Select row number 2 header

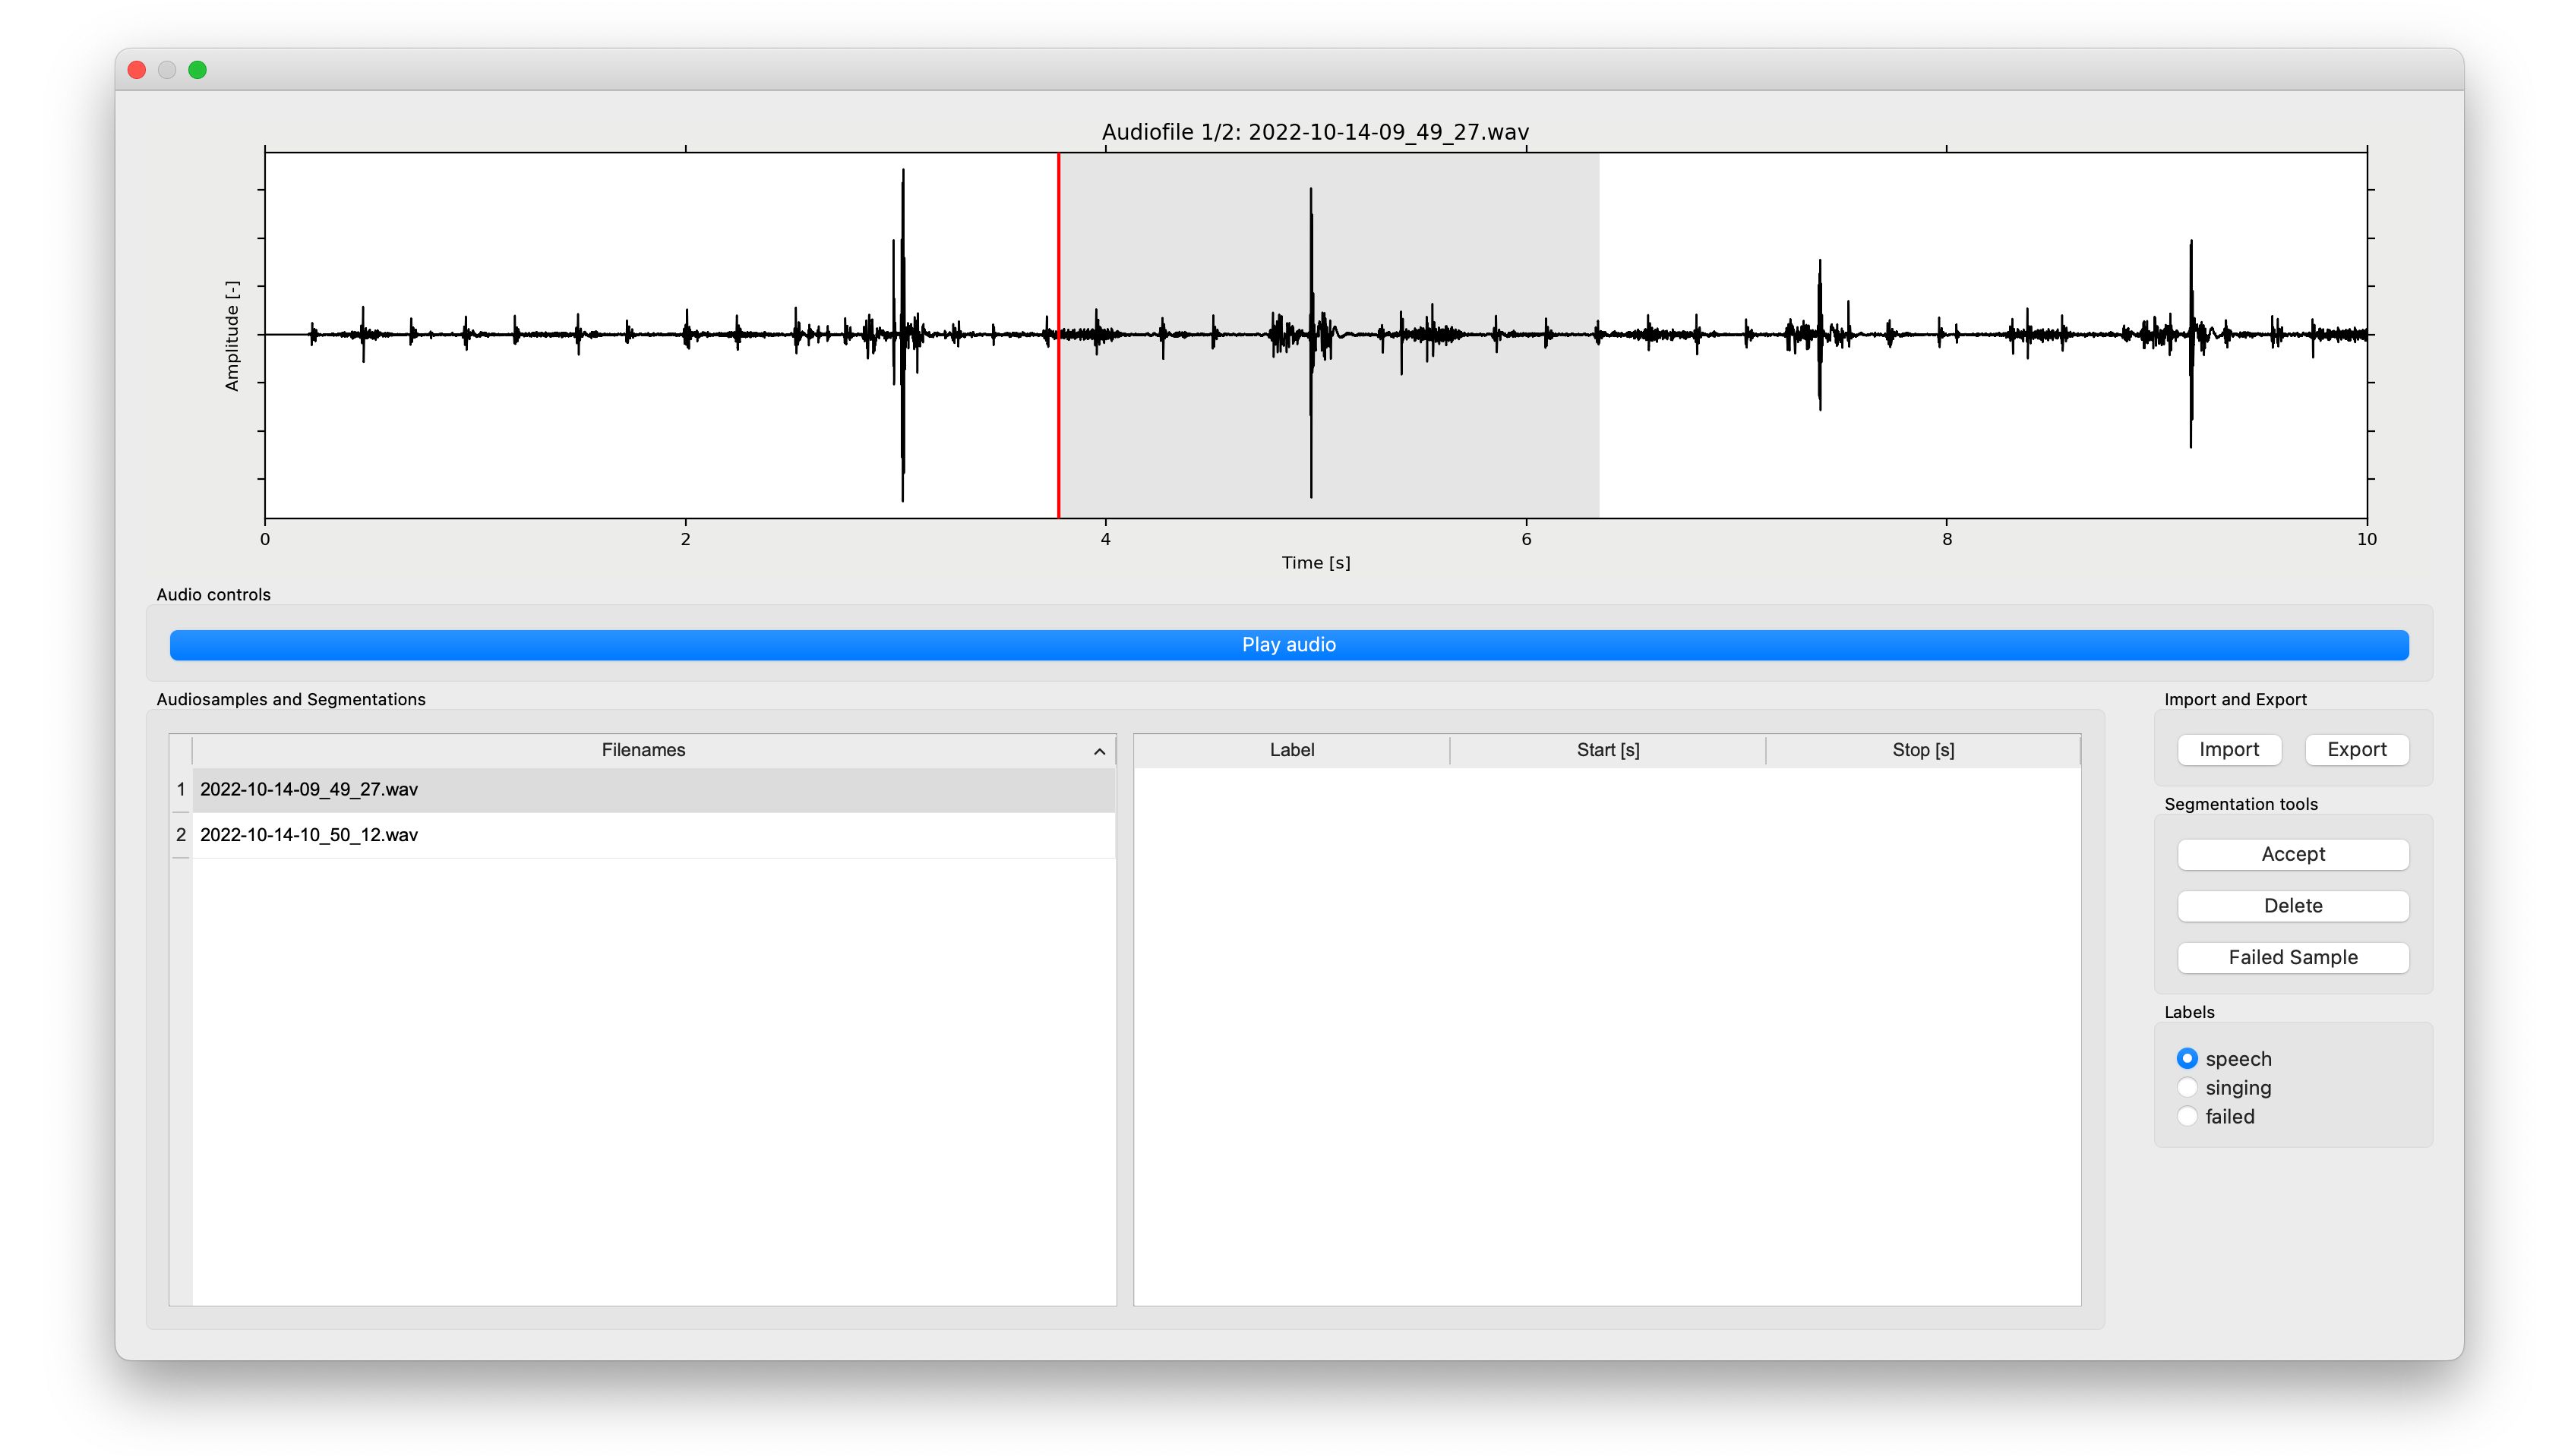(x=181, y=835)
